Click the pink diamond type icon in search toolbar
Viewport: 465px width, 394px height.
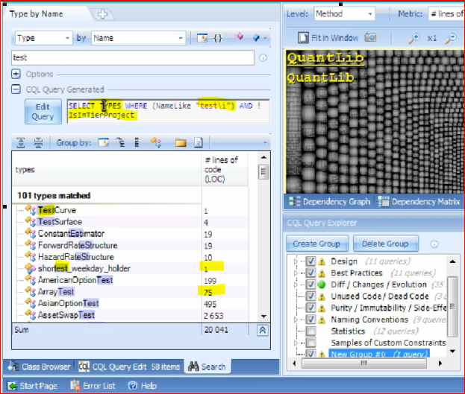point(238,37)
